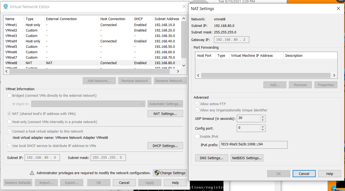This screenshot has width=345, height=191.
Task: Click the Subnet Address column header
Action: tap(167, 19)
